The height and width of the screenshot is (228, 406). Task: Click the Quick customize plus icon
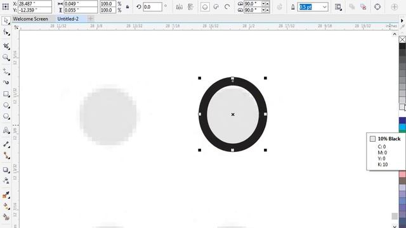click(x=395, y=7)
